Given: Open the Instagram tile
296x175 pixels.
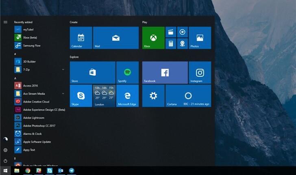Looking at the screenshot, I should [200, 72].
